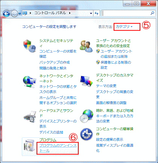Click the magnifier icon in search box
158x163 pixels.
click(x=152, y=13)
